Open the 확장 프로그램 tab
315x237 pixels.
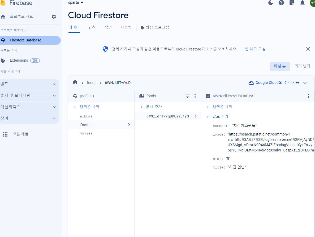pos(155,27)
